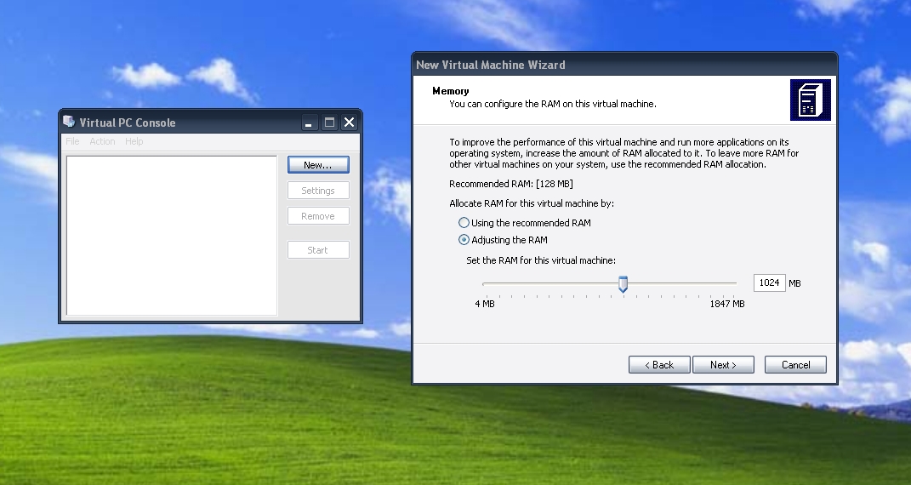Select Using the recommended RAM option

coord(525,222)
